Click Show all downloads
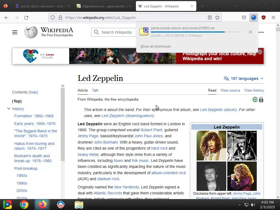The image size is (280, 210). point(156,46)
